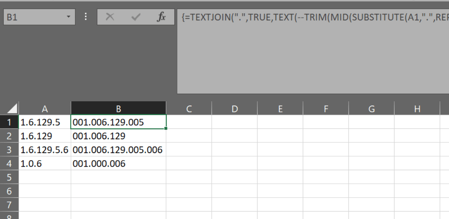
Task: Select column A header
Action: (x=45, y=109)
